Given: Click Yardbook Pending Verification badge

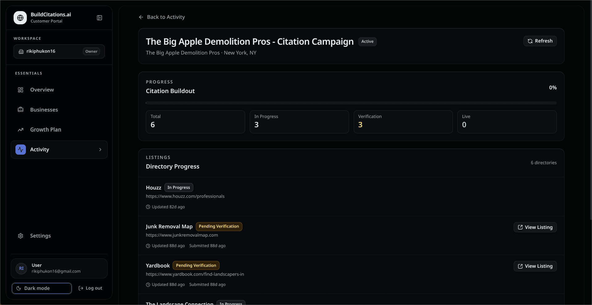Looking at the screenshot, I should tap(196, 266).
